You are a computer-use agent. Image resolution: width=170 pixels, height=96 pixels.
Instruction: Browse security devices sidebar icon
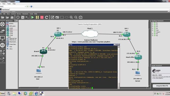coord(2,45)
